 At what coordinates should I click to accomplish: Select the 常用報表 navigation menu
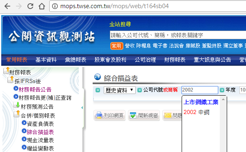[17, 60]
